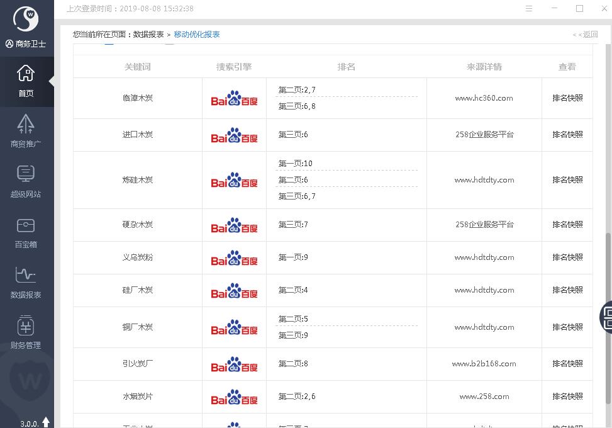612x428 pixels.
Task: Open 商贸推广 promotion sidebar icon
Action: 26,131
